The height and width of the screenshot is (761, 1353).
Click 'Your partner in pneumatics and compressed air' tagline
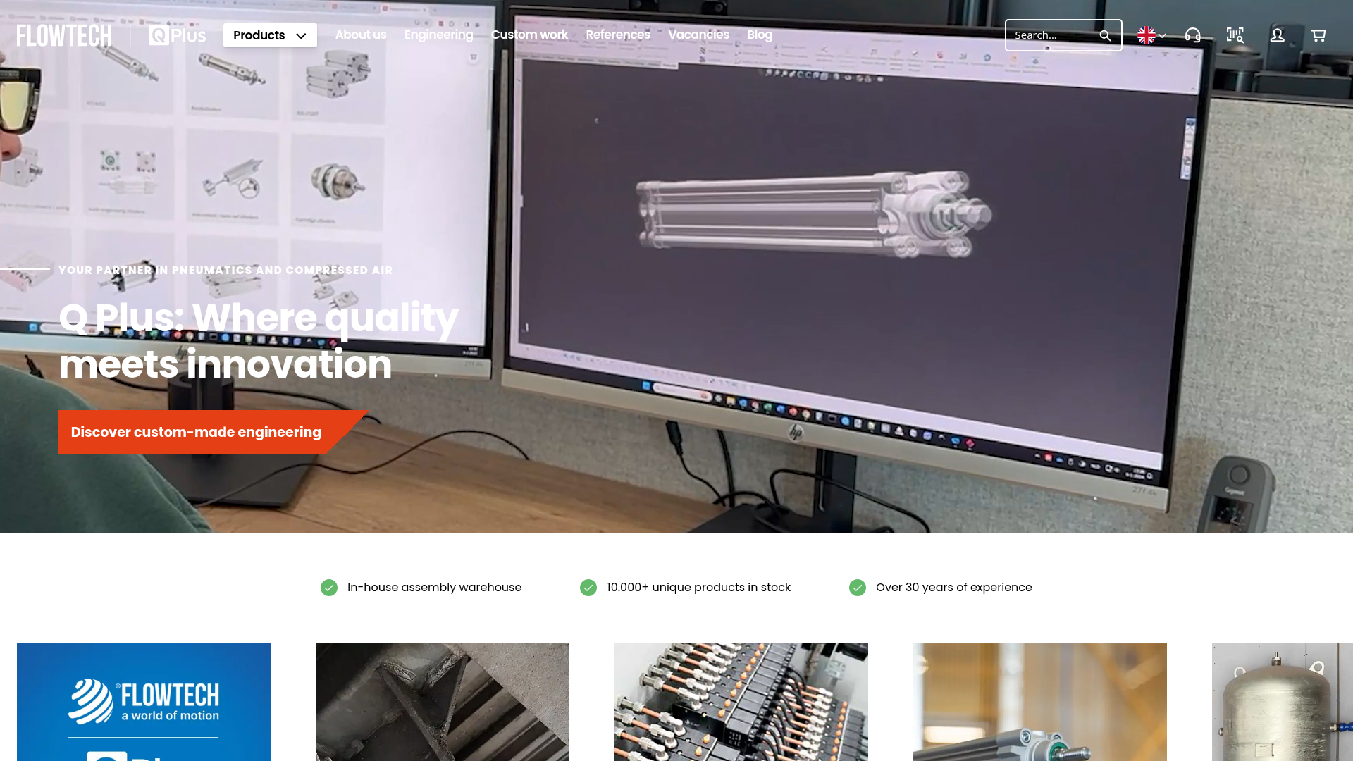(225, 271)
